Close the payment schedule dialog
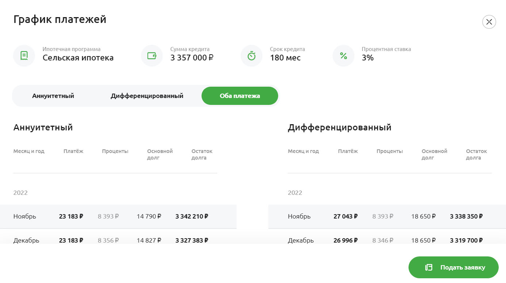 489,22
